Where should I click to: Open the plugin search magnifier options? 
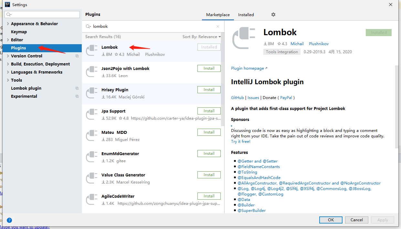(x=89, y=26)
